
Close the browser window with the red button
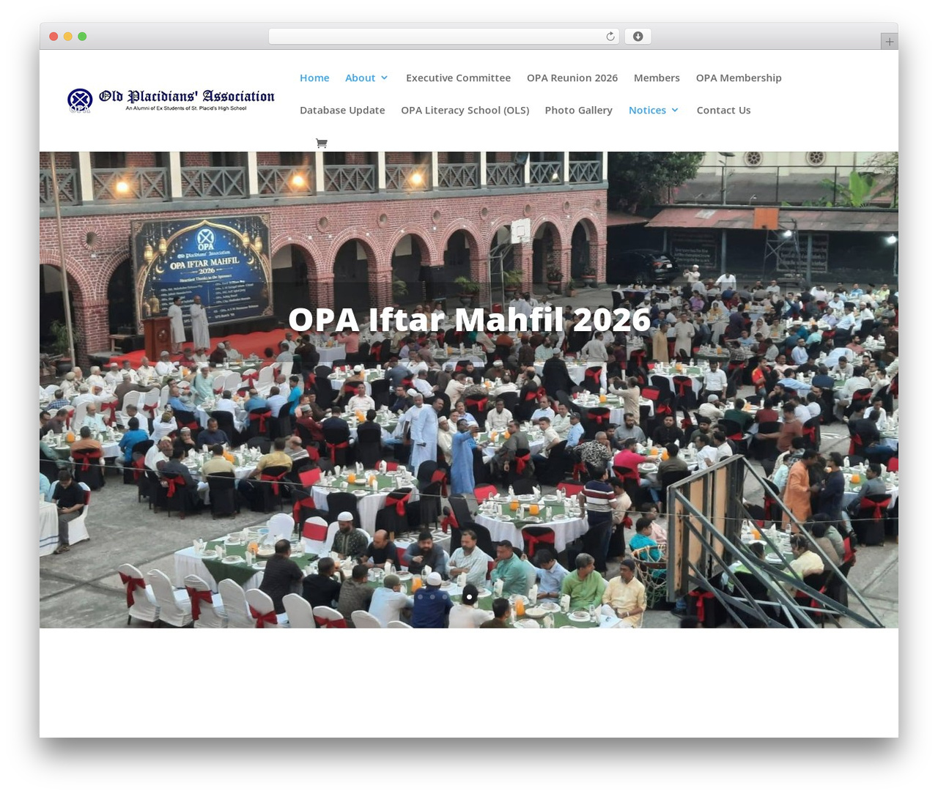pos(53,37)
